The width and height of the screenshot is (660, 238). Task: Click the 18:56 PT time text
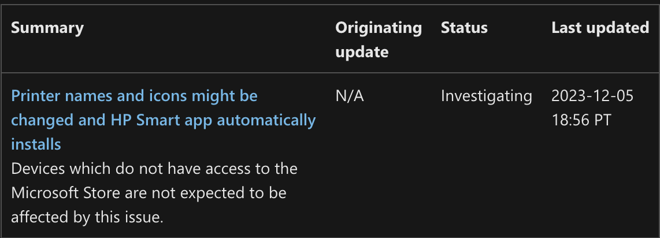coord(581,120)
